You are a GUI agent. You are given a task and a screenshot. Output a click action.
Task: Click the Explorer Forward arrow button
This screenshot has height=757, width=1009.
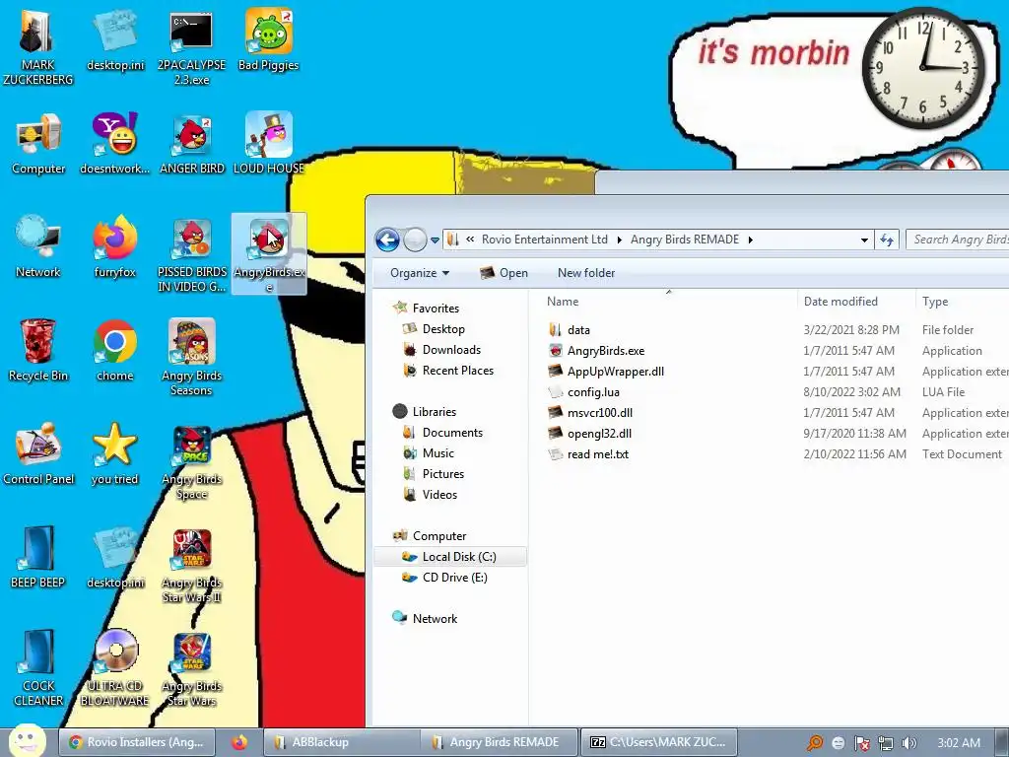[x=415, y=241]
